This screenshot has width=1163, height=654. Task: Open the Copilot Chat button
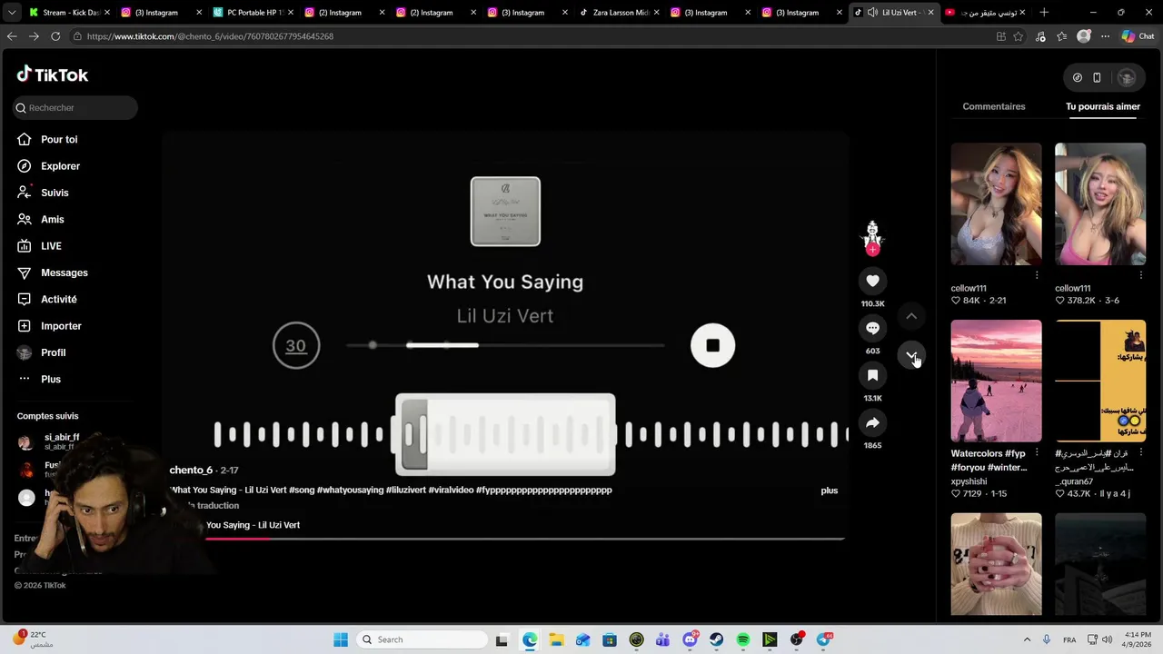pos(1137,36)
